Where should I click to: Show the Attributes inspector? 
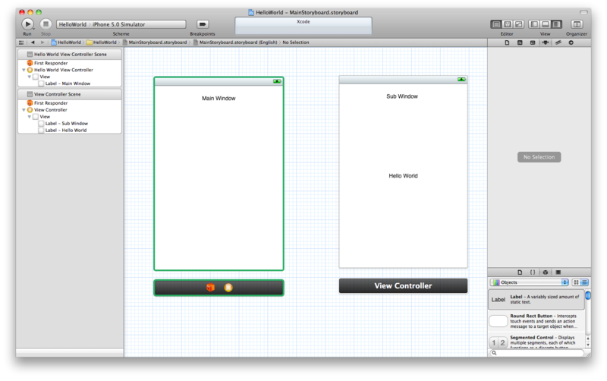(546, 43)
